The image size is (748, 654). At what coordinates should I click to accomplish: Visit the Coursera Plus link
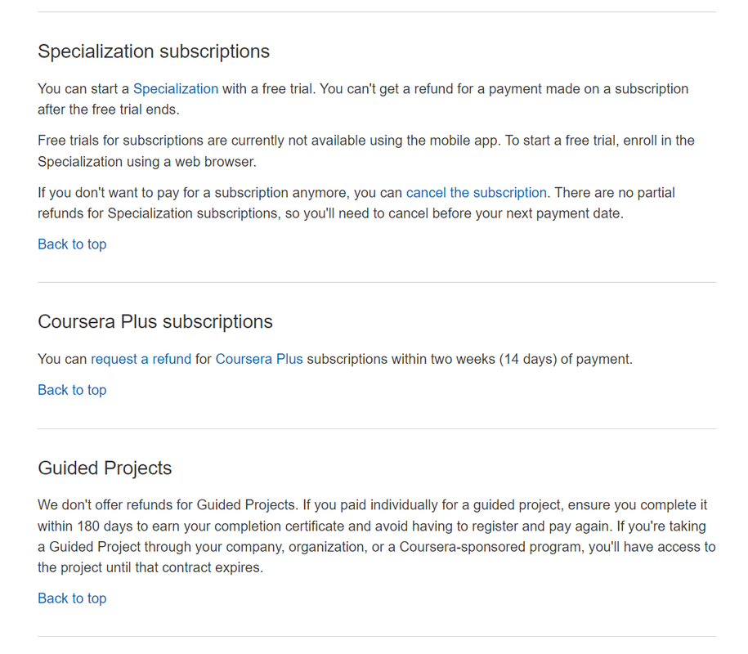[x=259, y=359]
